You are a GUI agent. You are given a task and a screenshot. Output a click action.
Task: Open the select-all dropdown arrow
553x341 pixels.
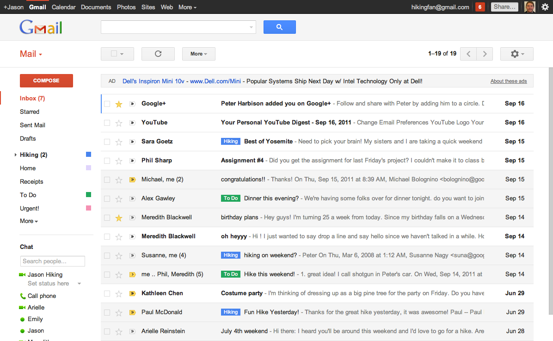(122, 54)
